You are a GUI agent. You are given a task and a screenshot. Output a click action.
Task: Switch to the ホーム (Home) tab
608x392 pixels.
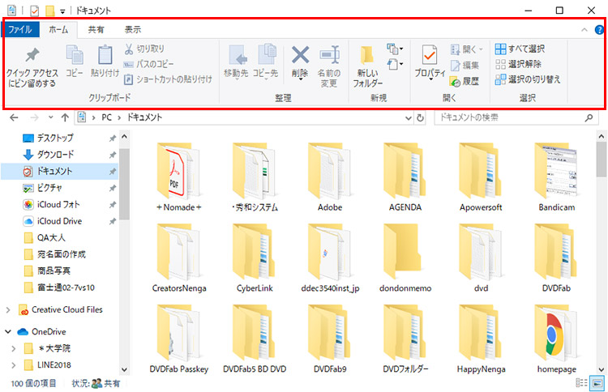pyautogui.click(x=58, y=29)
